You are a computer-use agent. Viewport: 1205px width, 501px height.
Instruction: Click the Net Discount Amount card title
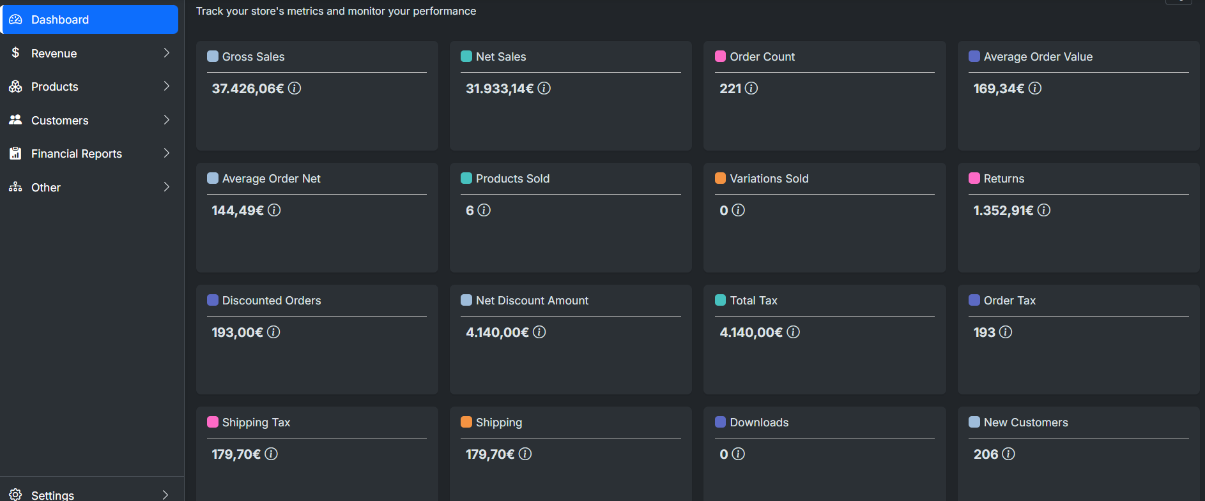point(532,301)
